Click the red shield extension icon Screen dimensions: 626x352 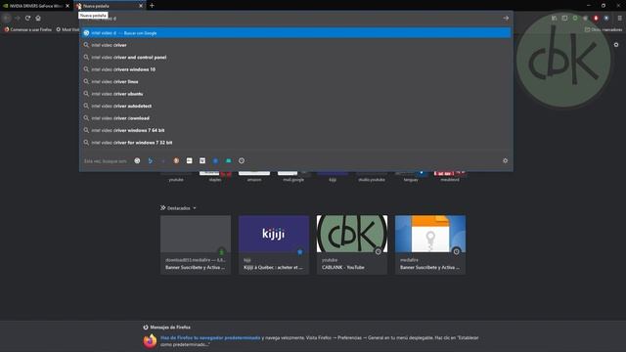(x=596, y=18)
